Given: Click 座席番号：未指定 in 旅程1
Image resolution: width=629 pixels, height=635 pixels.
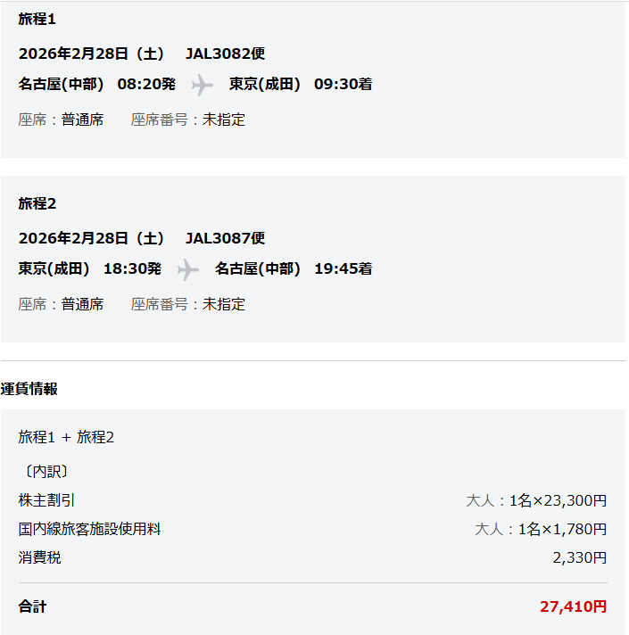Looking at the screenshot, I should [x=188, y=120].
